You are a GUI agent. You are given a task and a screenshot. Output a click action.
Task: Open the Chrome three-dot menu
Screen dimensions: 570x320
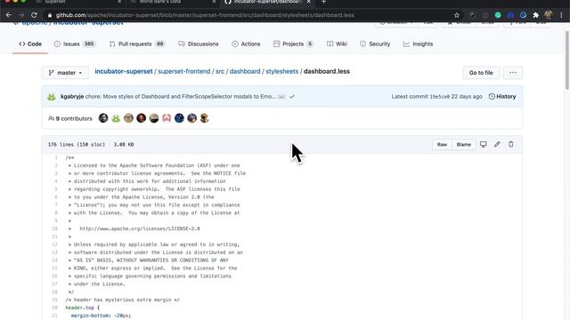point(561,15)
